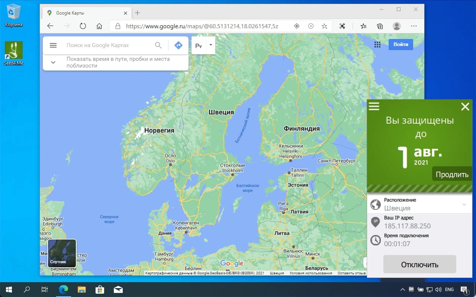Click the Осло city label on map
The image size is (476, 297).
pyautogui.click(x=170, y=156)
